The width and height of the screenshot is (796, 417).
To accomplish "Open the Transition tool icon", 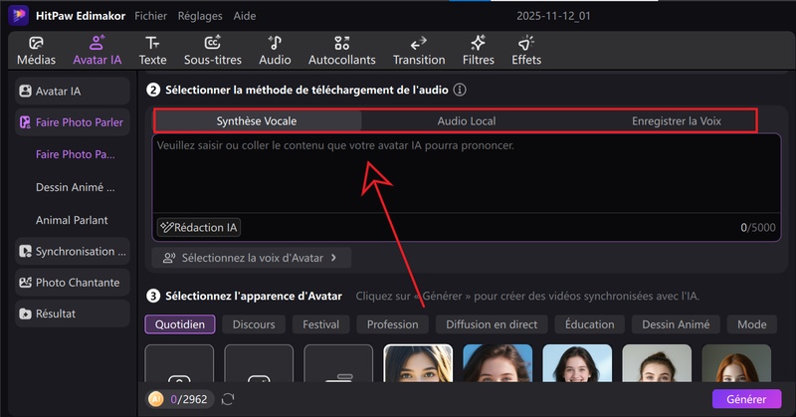I will tap(418, 43).
